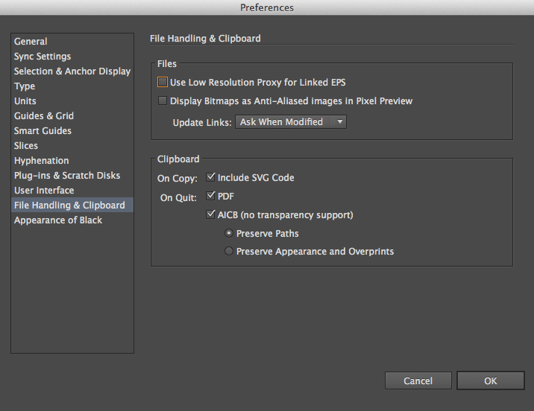Switch to User Interface preferences

(x=44, y=191)
